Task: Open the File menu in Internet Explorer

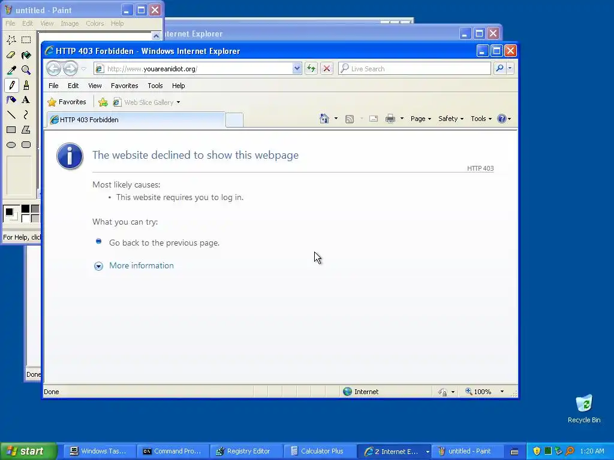Action: click(x=53, y=86)
